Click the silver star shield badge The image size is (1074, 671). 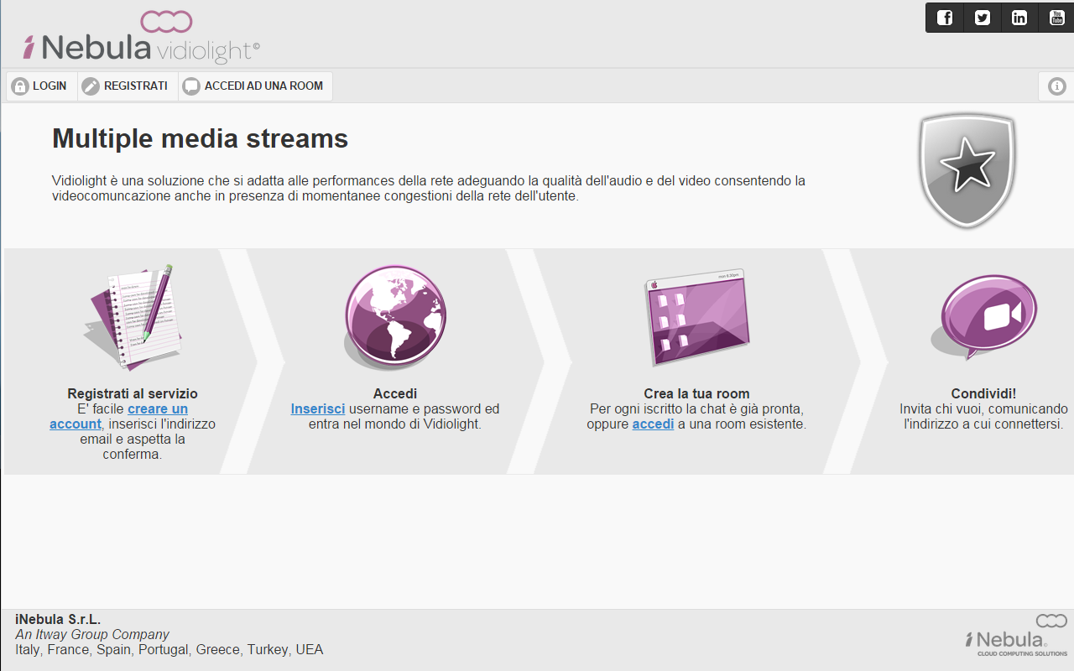click(x=967, y=170)
